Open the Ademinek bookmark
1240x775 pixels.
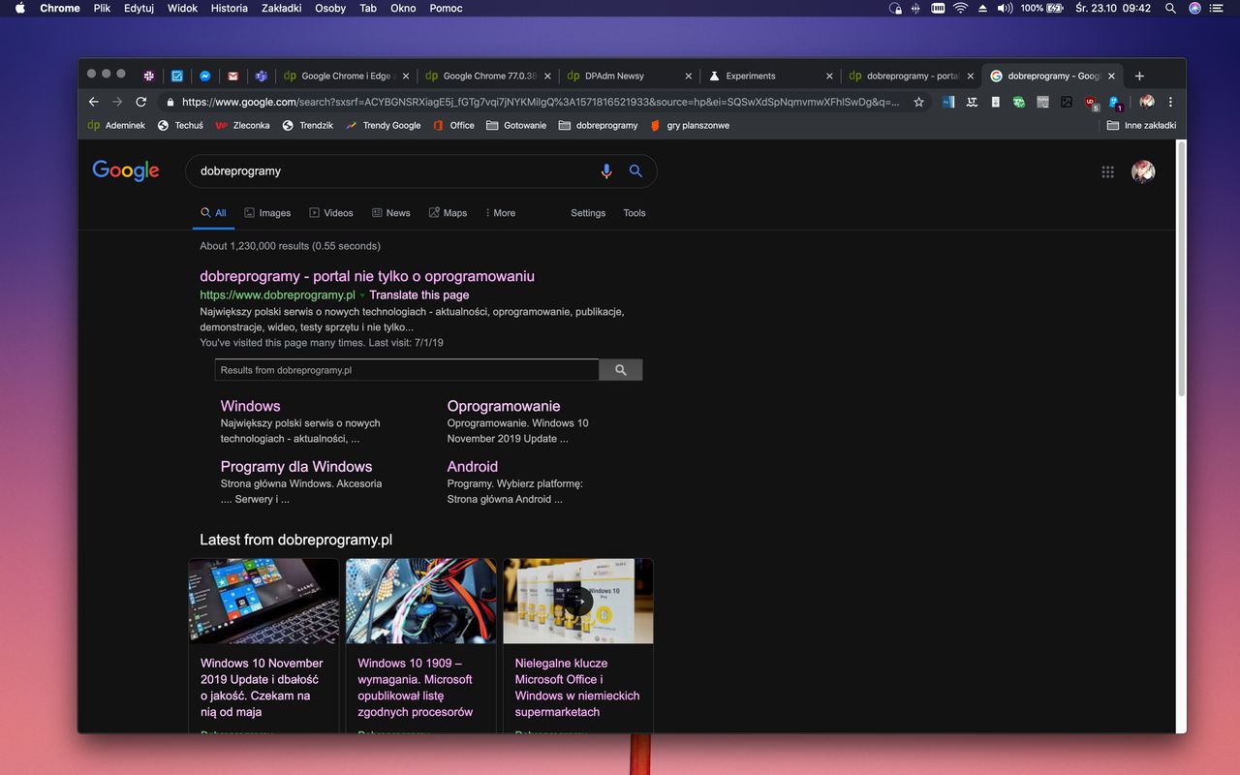pyautogui.click(x=116, y=125)
